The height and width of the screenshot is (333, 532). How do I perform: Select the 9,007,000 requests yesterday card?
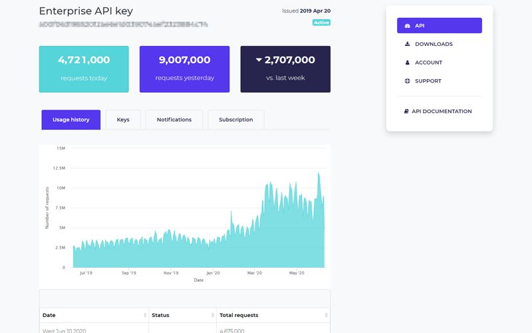(x=184, y=68)
